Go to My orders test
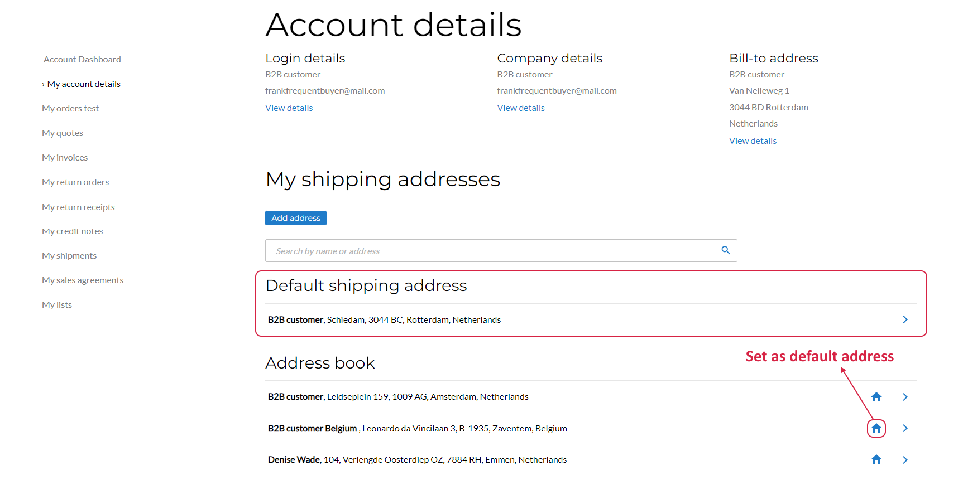The width and height of the screenshot is (963, 480). tap(70, 108)
